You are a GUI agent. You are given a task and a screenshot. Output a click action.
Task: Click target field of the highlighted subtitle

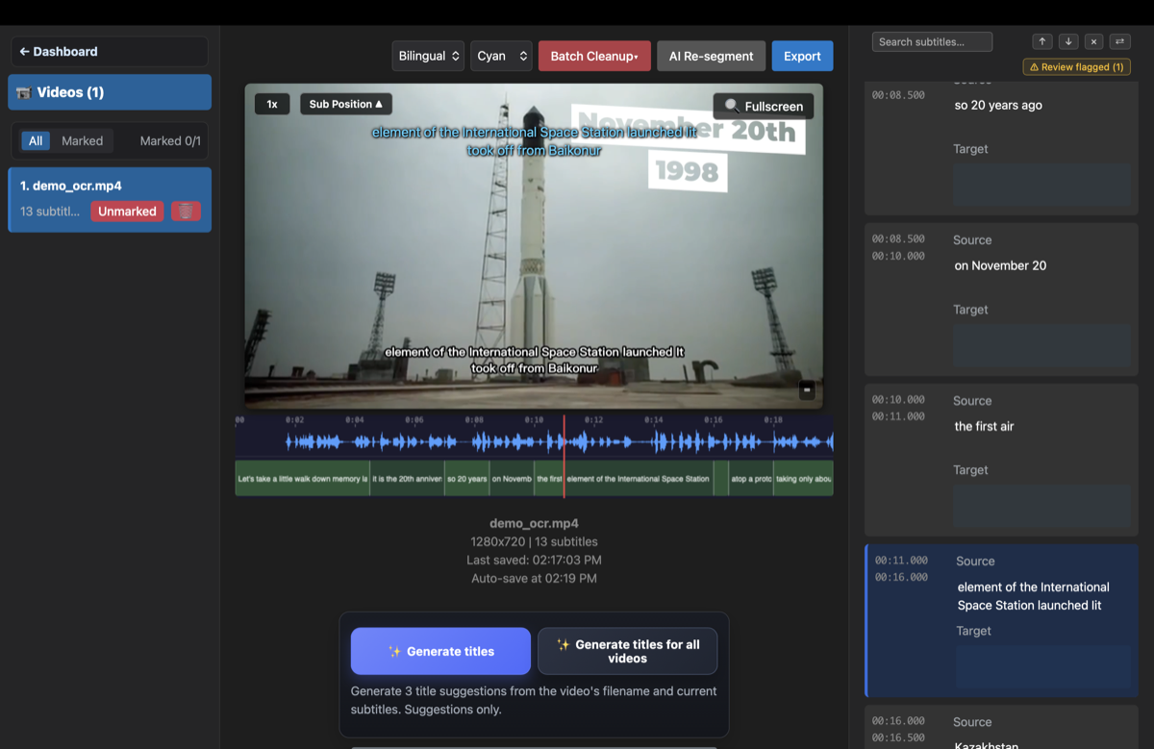(x=1045, y=664)
